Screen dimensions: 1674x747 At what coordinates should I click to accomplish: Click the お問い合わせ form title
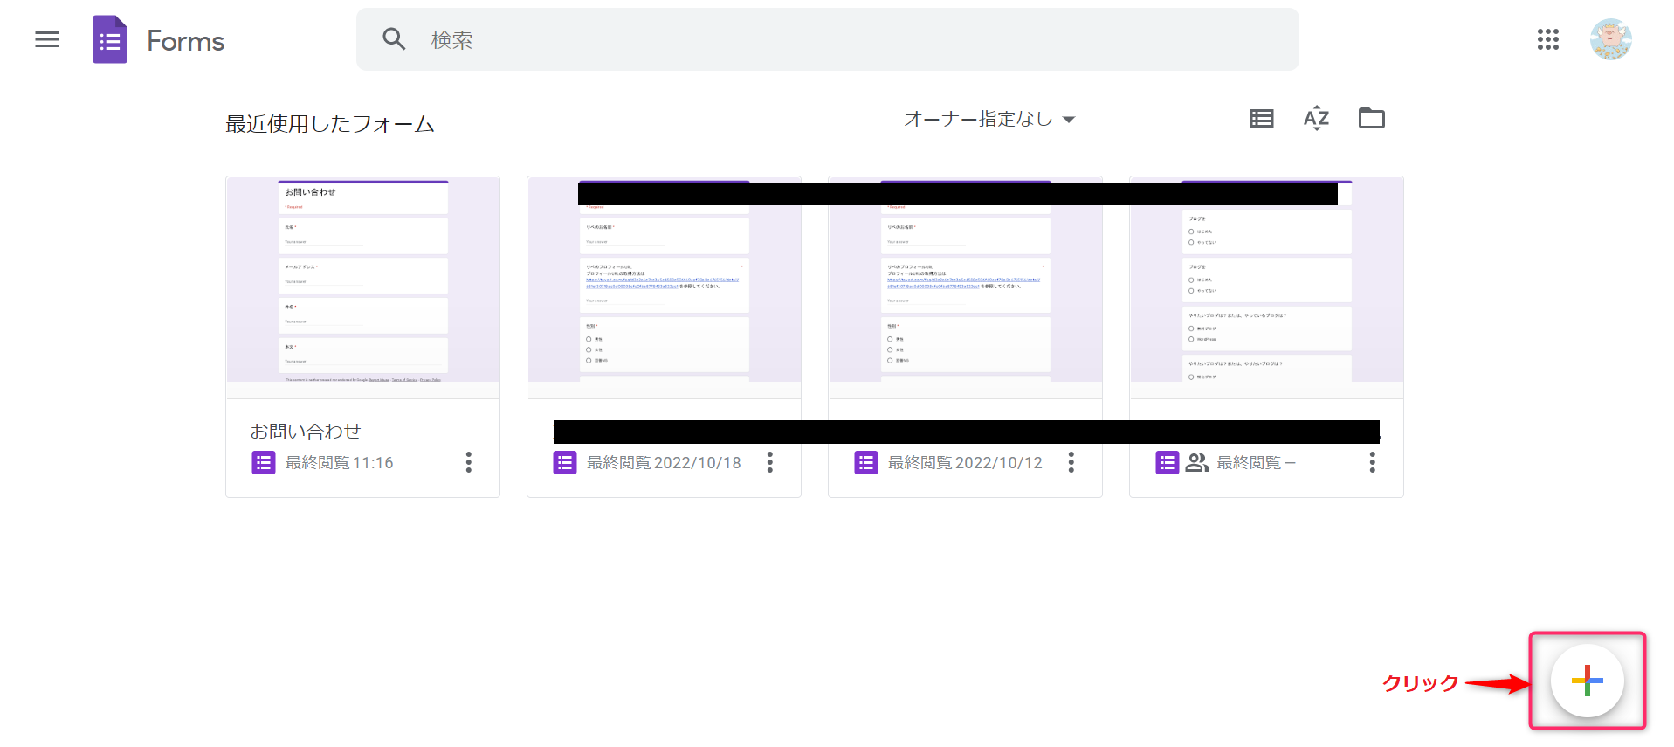click(306, 432)
